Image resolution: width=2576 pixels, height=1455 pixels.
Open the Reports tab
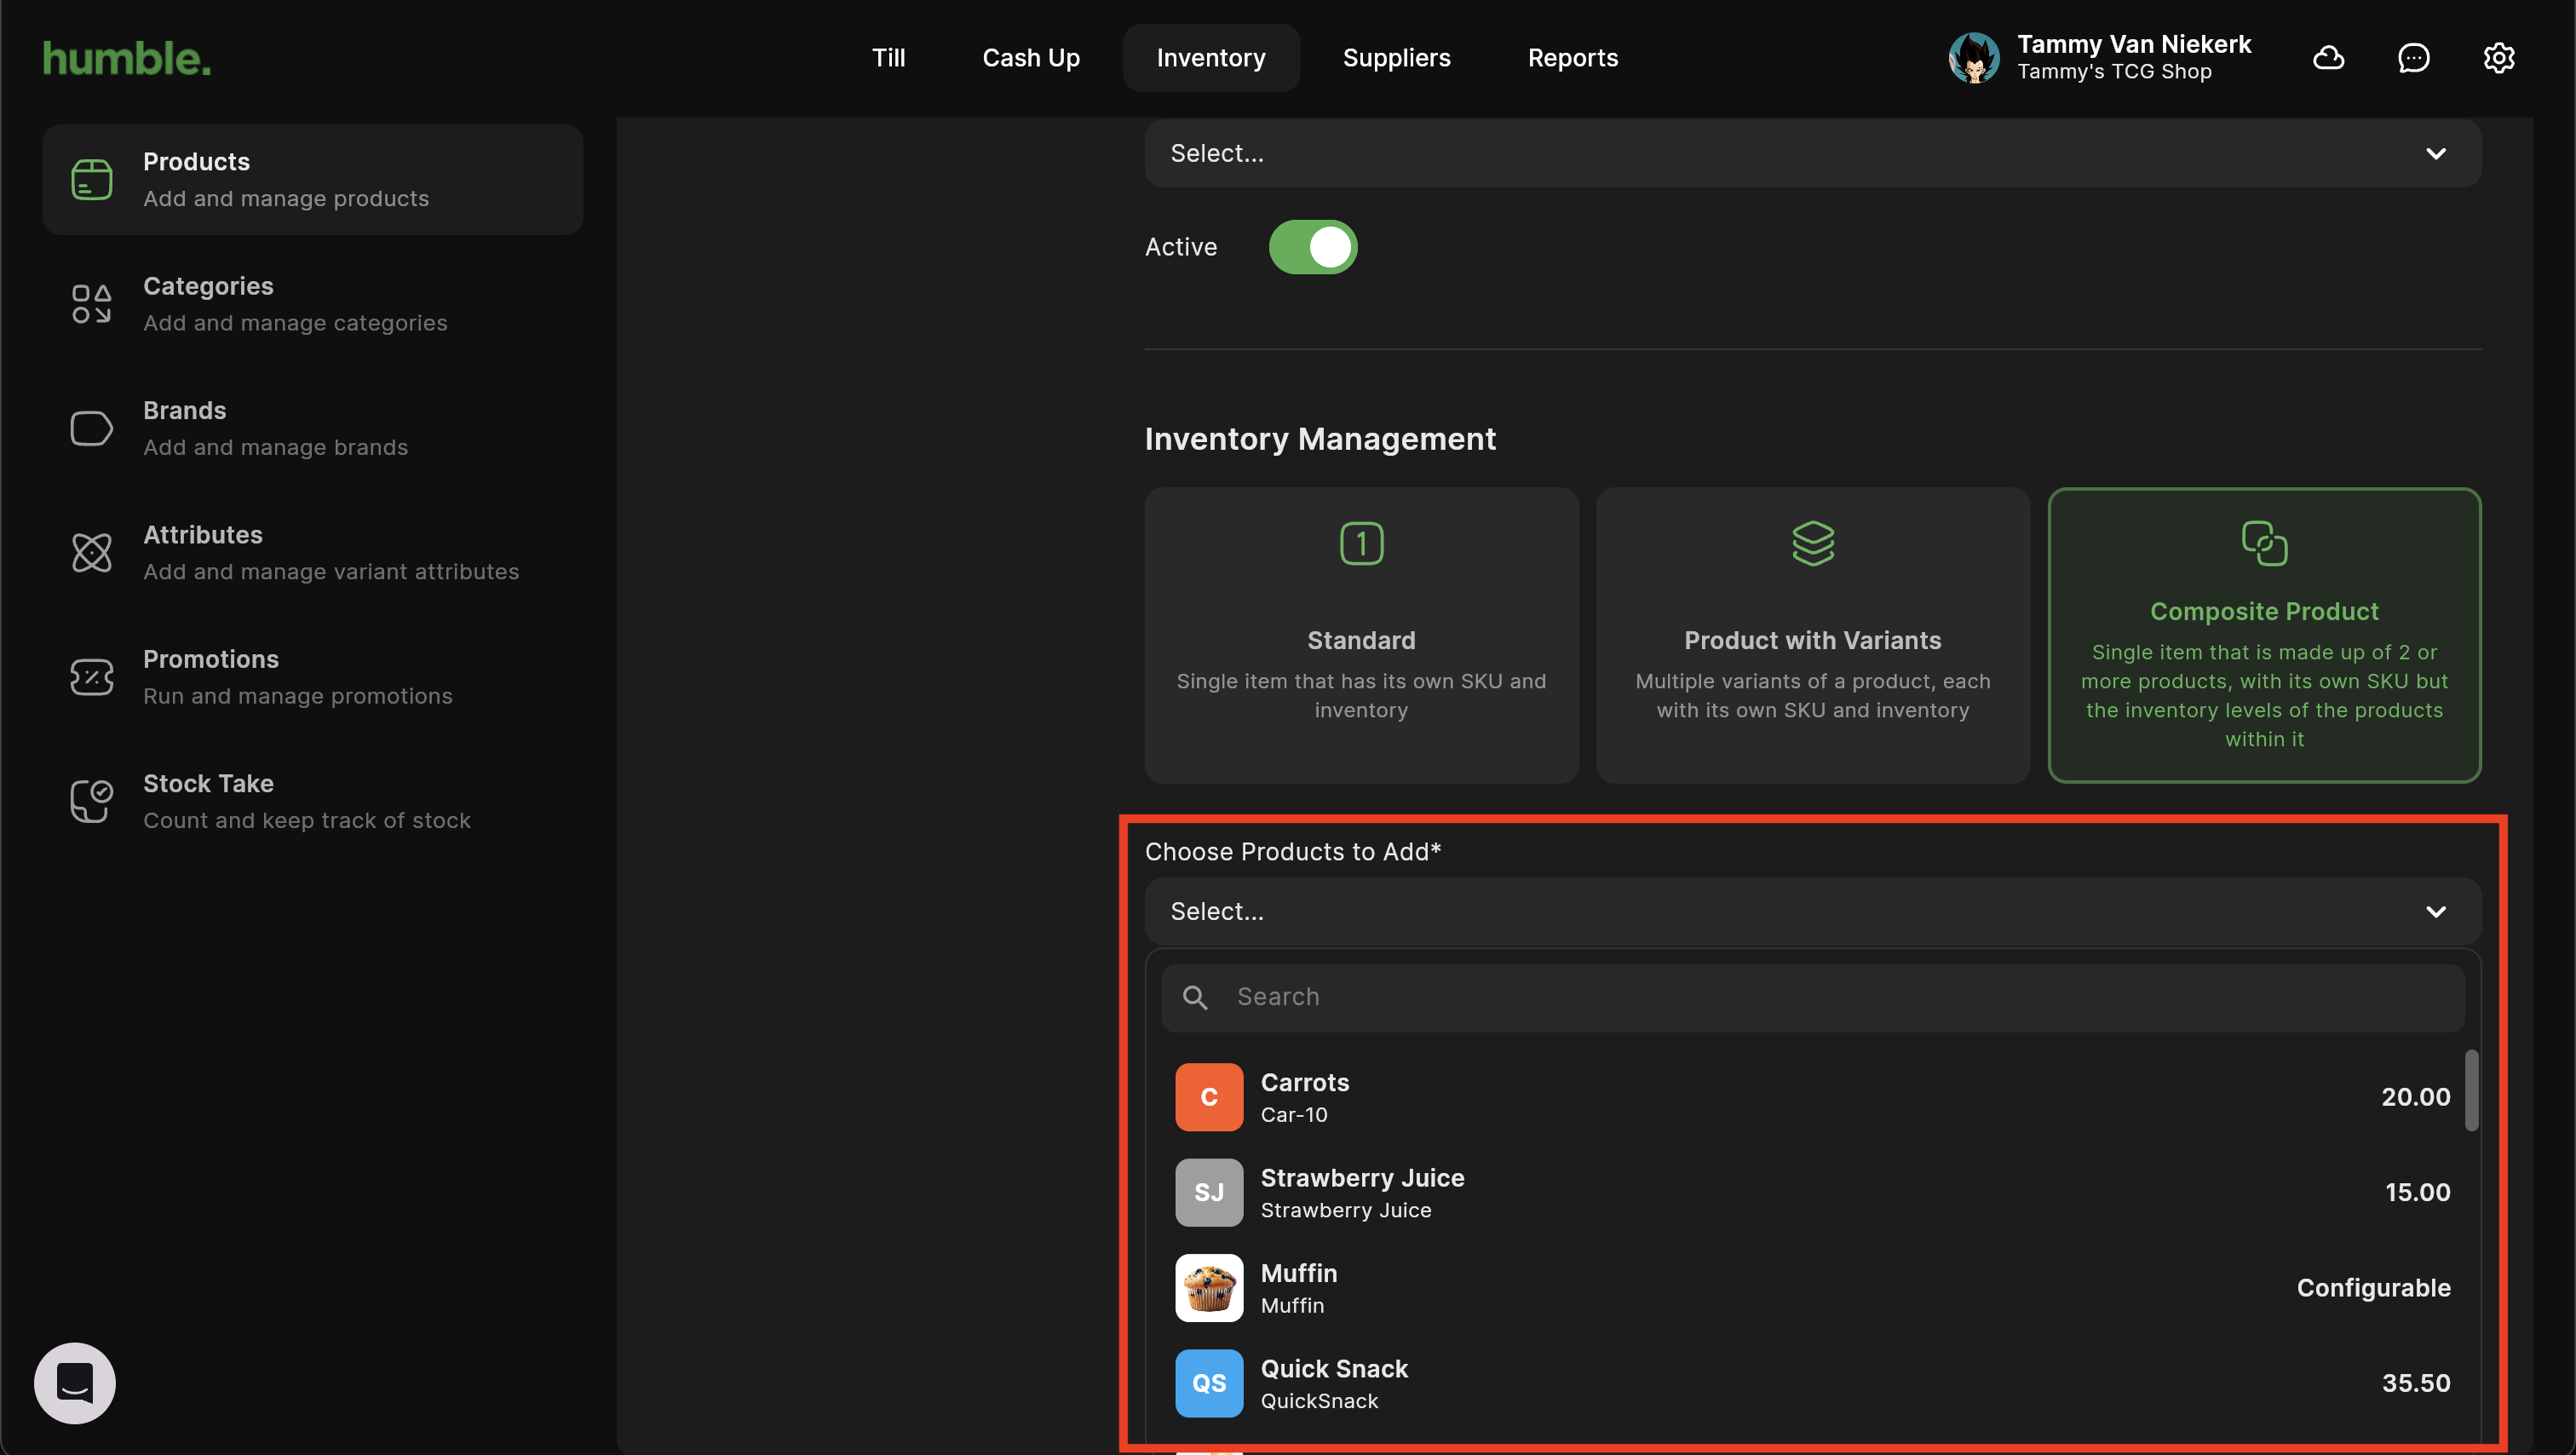(1572, 58)
